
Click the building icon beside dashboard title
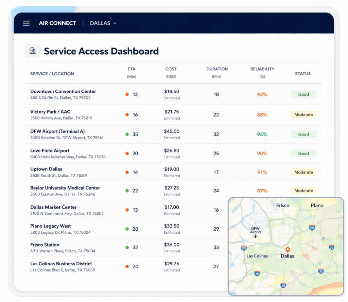pyautogui.click(x=33, y=51)
